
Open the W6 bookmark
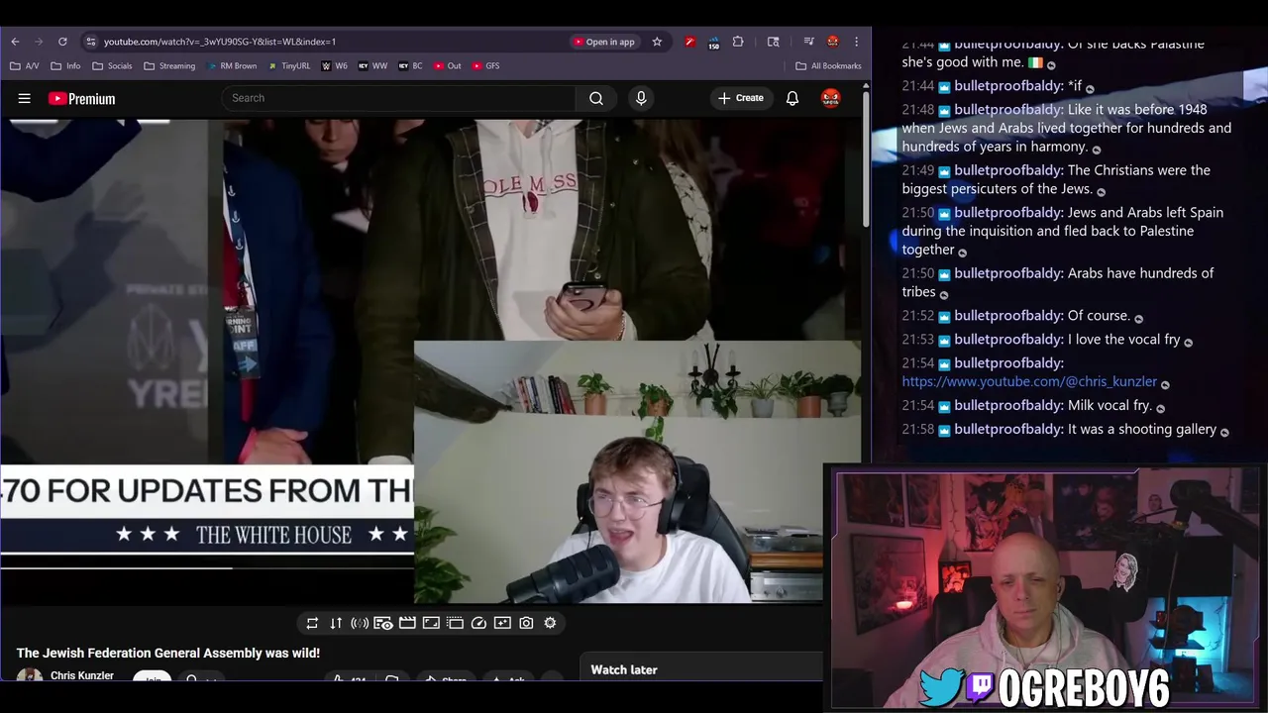click(334, 66)
